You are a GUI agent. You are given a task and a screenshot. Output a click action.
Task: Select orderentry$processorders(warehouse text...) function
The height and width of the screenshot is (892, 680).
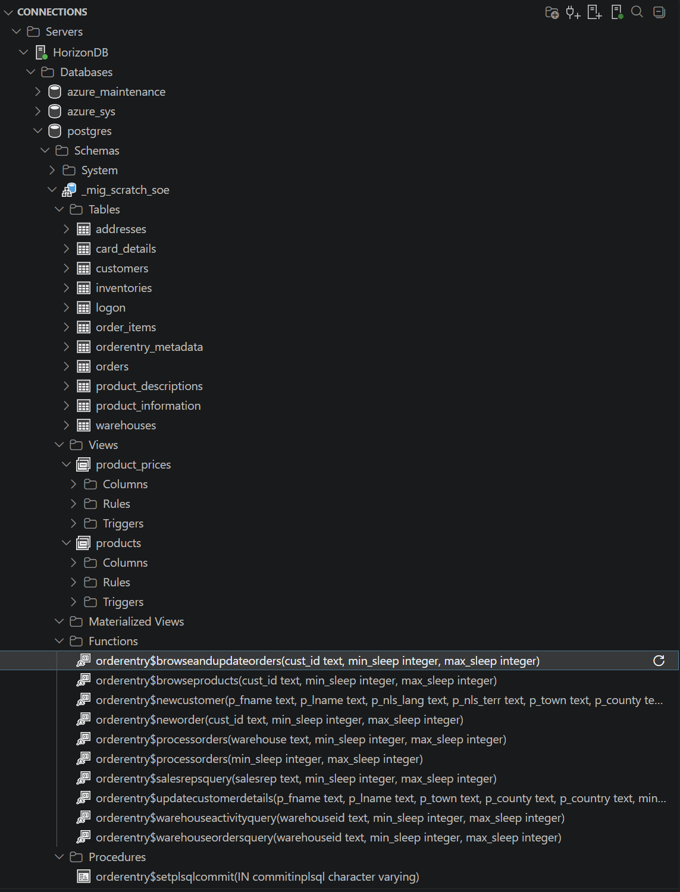301,739
